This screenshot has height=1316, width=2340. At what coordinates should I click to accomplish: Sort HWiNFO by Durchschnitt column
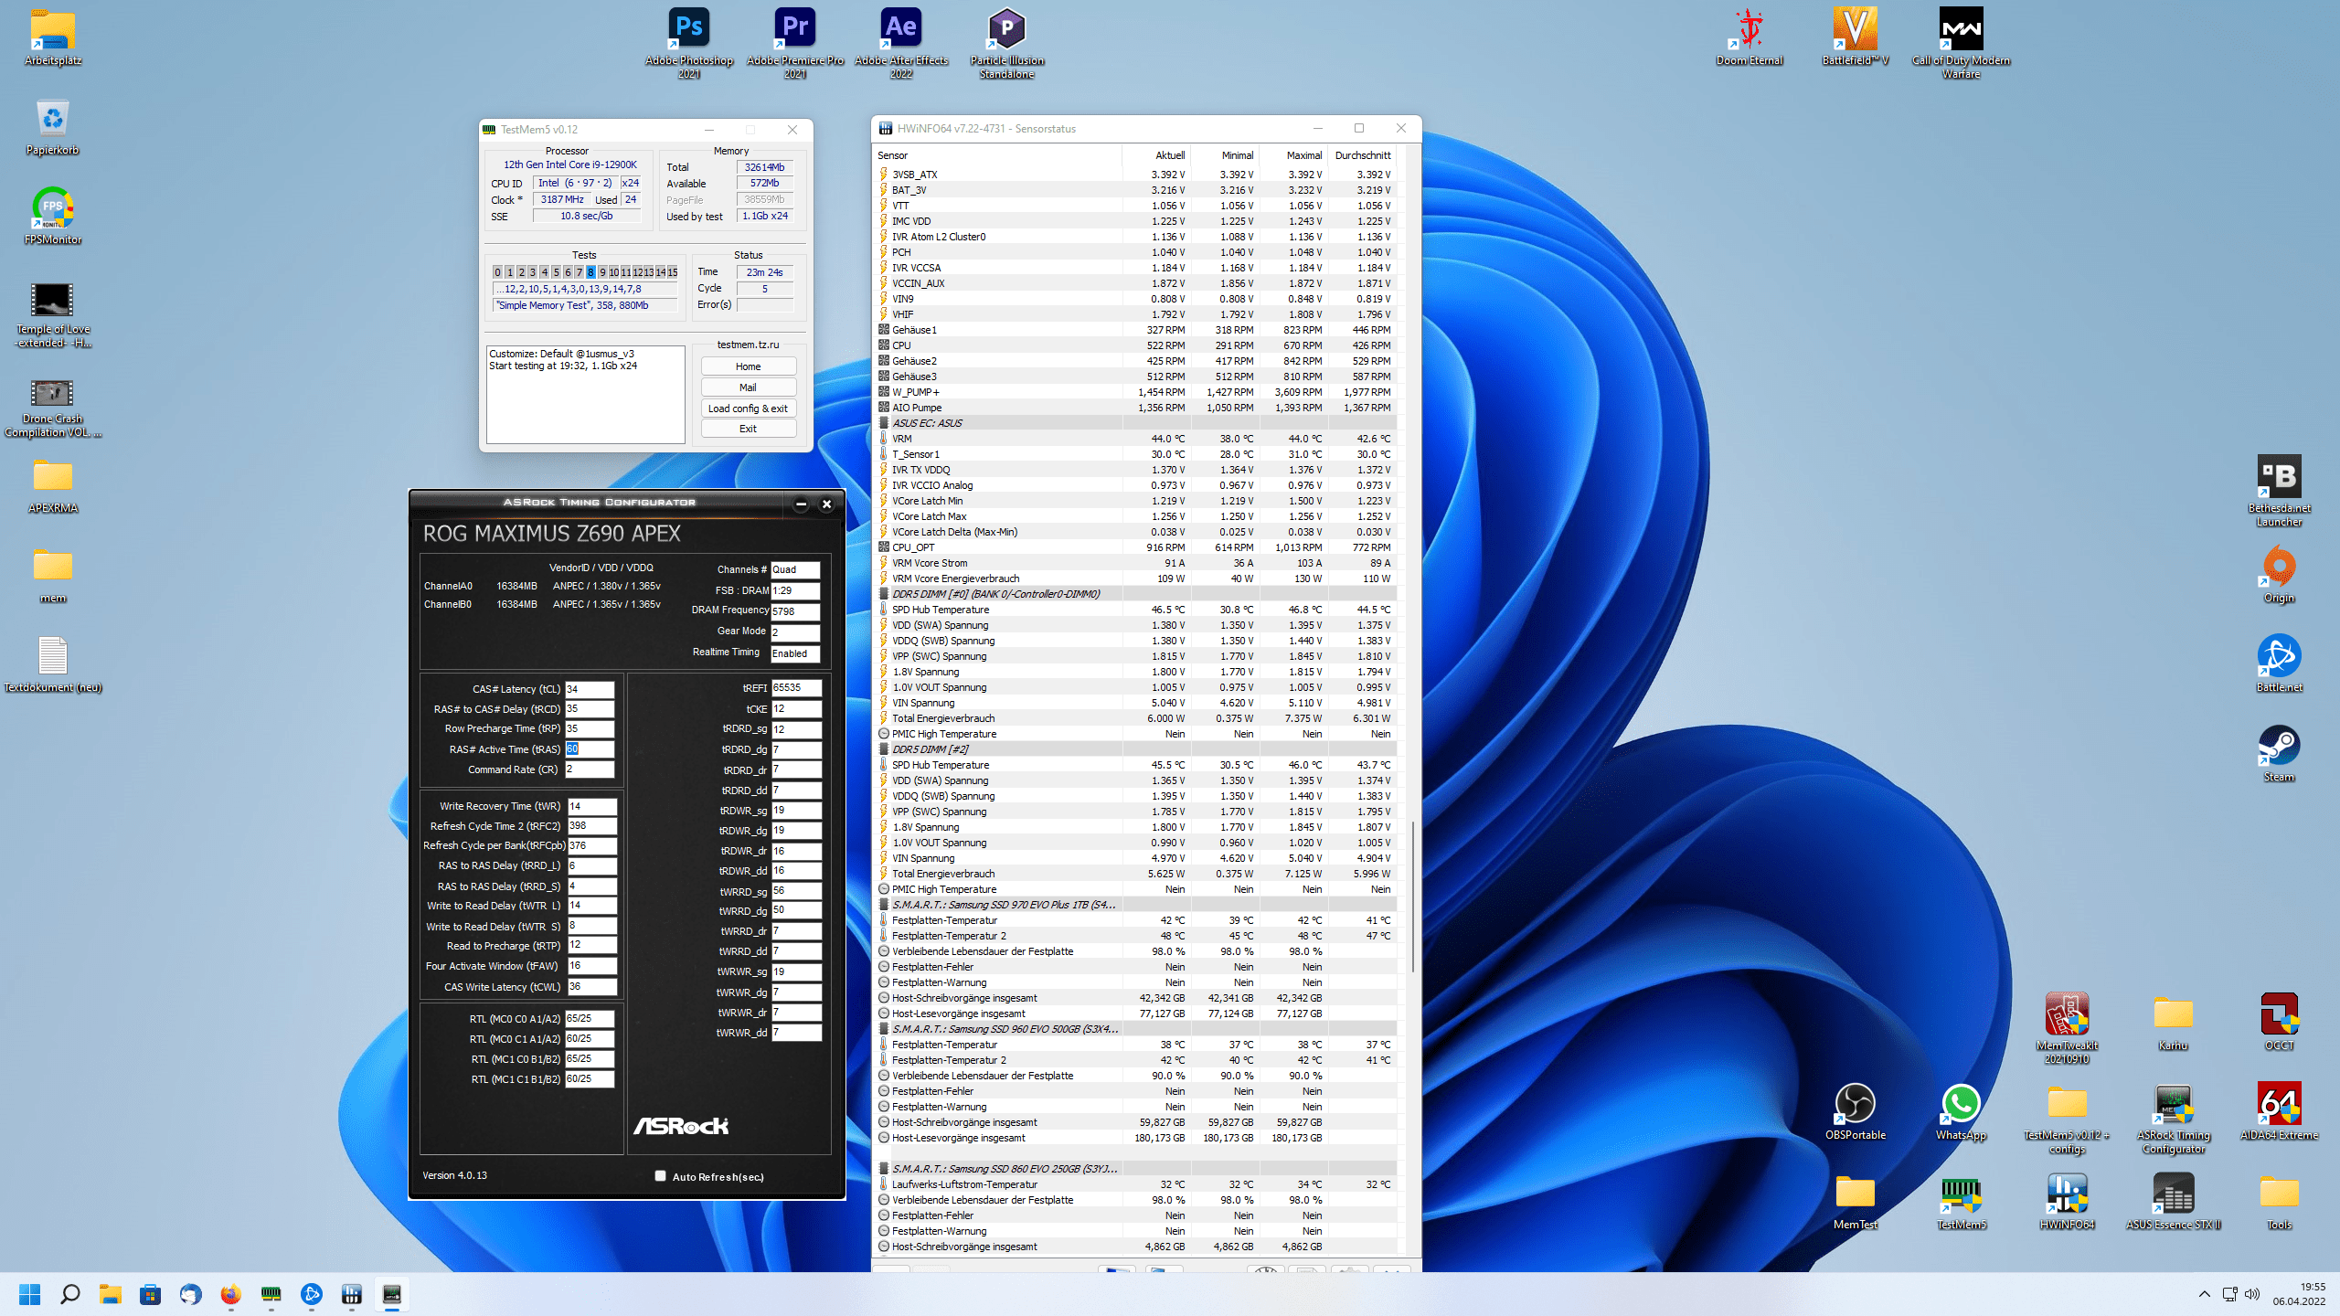click(x=1362, y=155)
